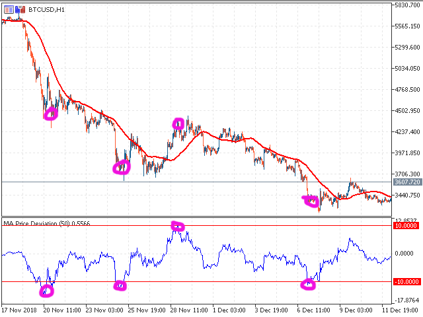Image resolution: width=423 pixels, height=317 pixels.
Task: Click the -17.8764 indicator axis label
Action: coord(407,300)
